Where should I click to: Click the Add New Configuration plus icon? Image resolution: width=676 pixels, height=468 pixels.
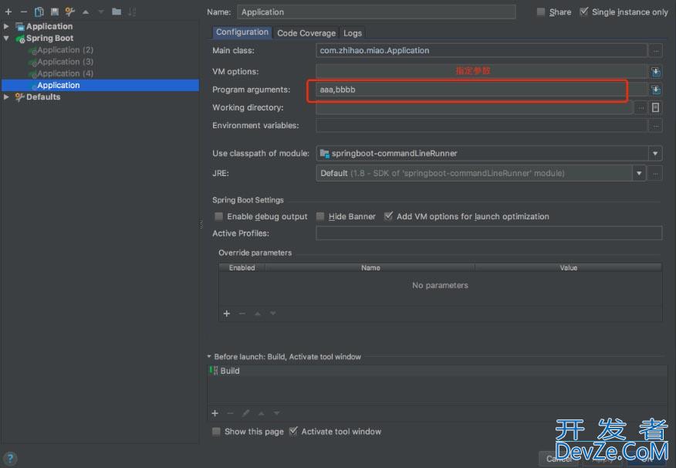(8, 12)
